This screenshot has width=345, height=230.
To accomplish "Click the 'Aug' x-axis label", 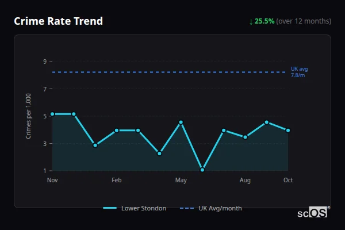I will click(245, 180).
